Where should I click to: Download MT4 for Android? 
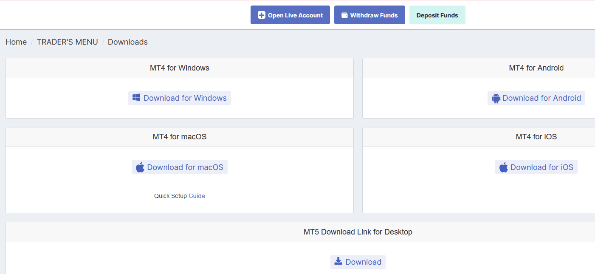(x=536, y=98)
